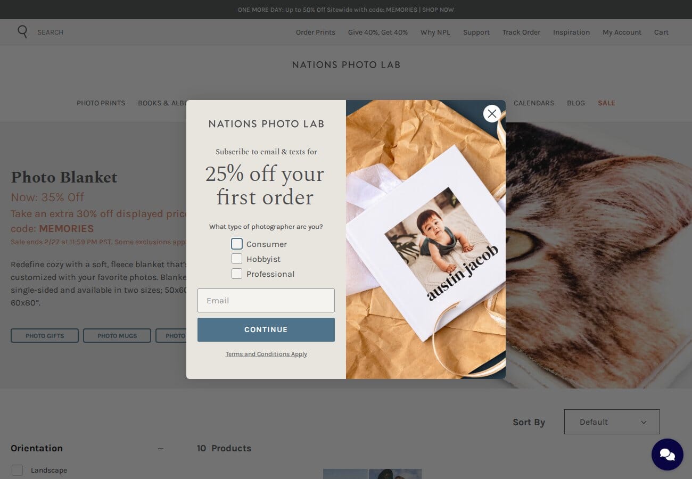Click the search magnifier icon
Screen dimensions: 692x479
click(22, 32)
